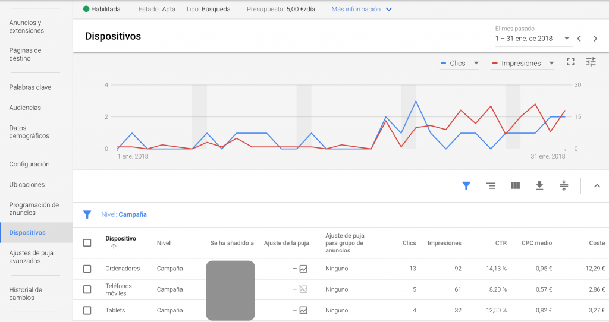
Task: Go to Palabras clave section
Action: [x=30, y=87]
